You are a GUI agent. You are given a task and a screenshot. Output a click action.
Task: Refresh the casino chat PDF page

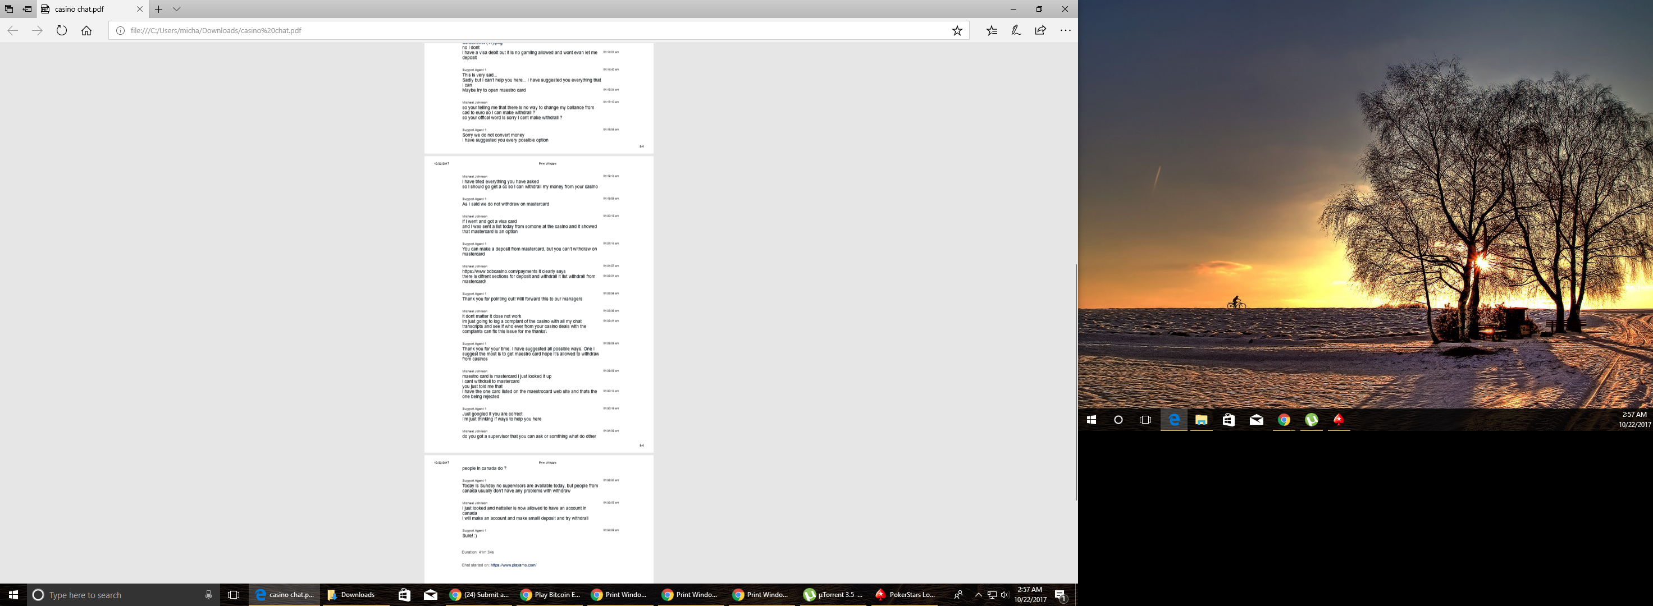(62, 30)
